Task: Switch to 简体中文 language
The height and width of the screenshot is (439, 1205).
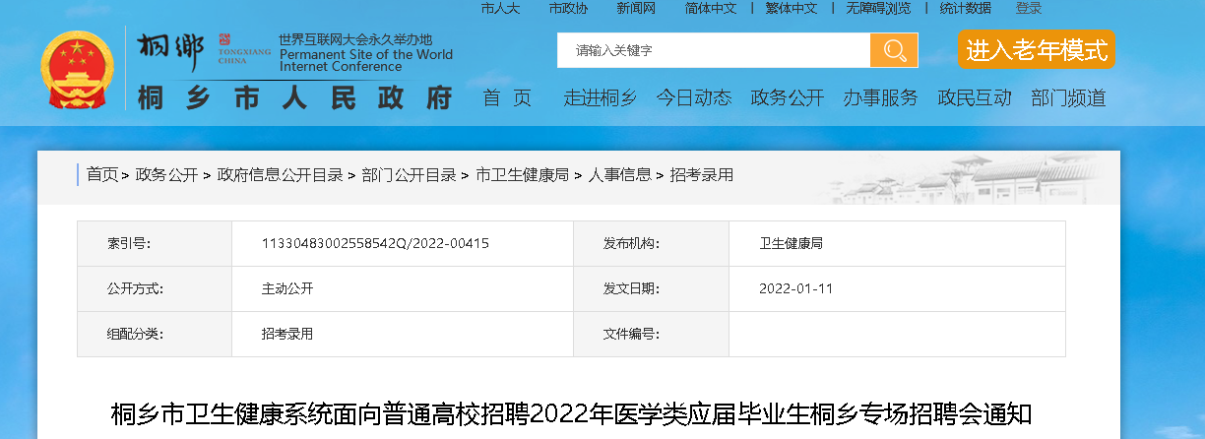Action: (x=711, y=8)
